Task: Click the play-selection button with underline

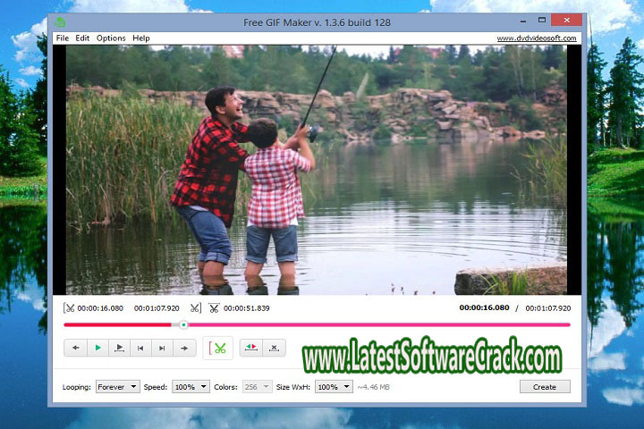Action: coord(119,348)
